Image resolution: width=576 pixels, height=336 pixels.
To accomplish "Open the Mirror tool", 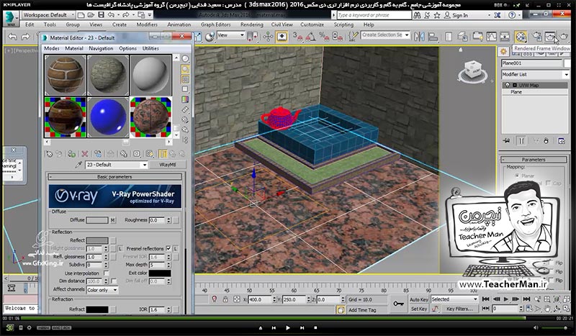I will (x=419, y=37).
